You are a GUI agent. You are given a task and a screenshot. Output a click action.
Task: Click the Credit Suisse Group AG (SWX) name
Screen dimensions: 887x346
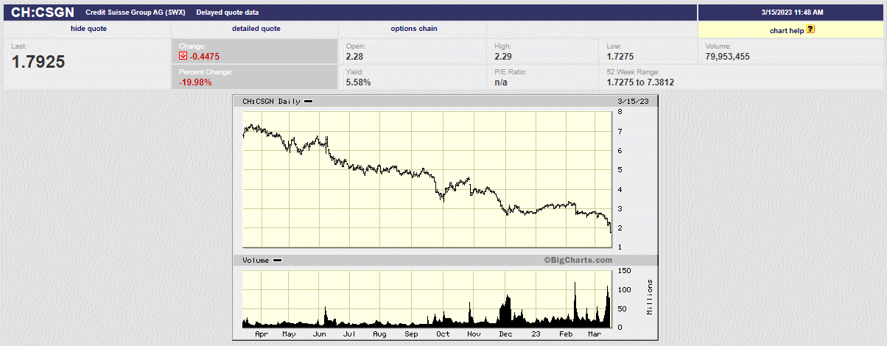tap(136, 13)
